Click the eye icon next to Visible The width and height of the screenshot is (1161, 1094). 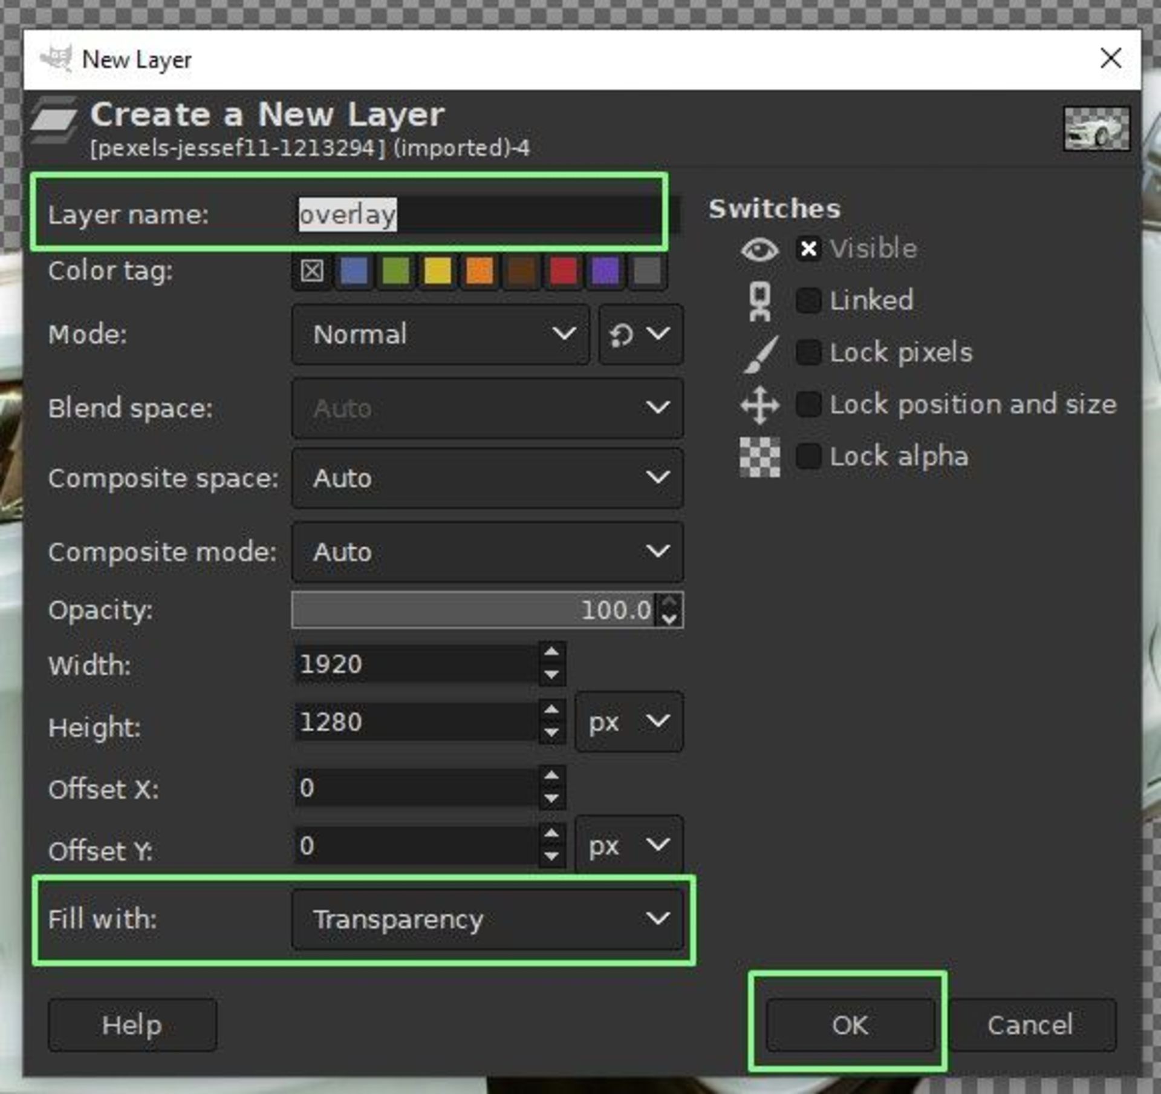(x=759, y=249)
